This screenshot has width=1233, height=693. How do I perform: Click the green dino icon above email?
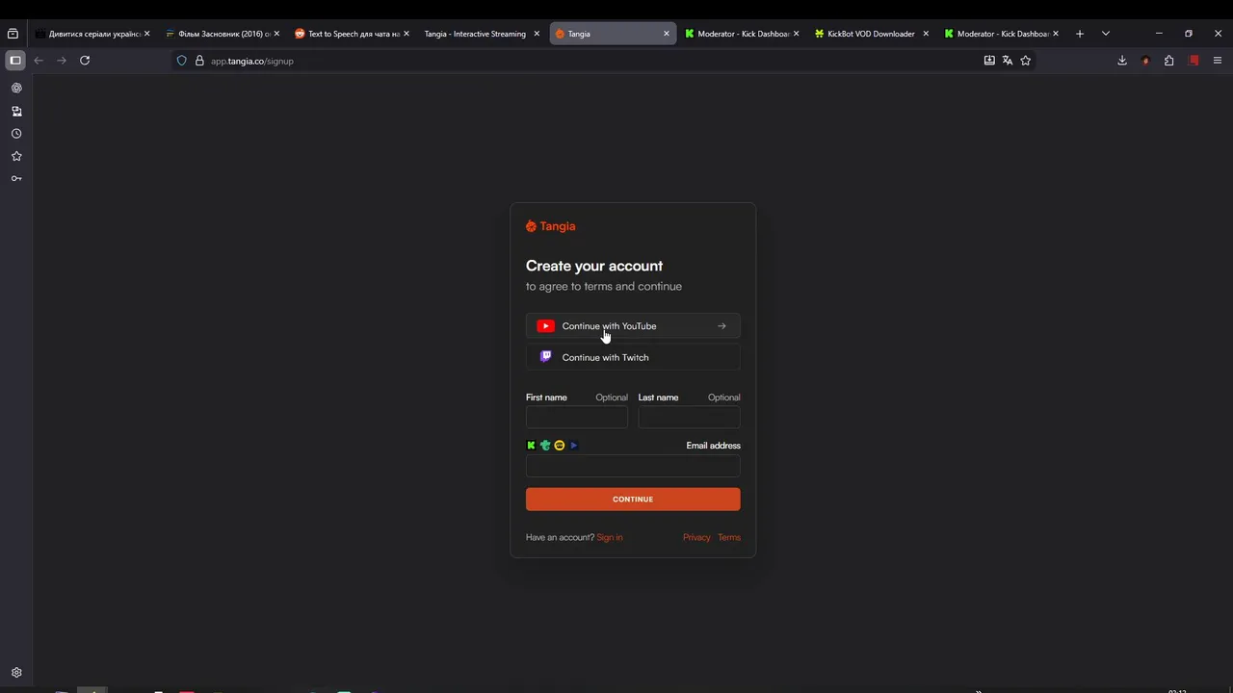(545, 446)
